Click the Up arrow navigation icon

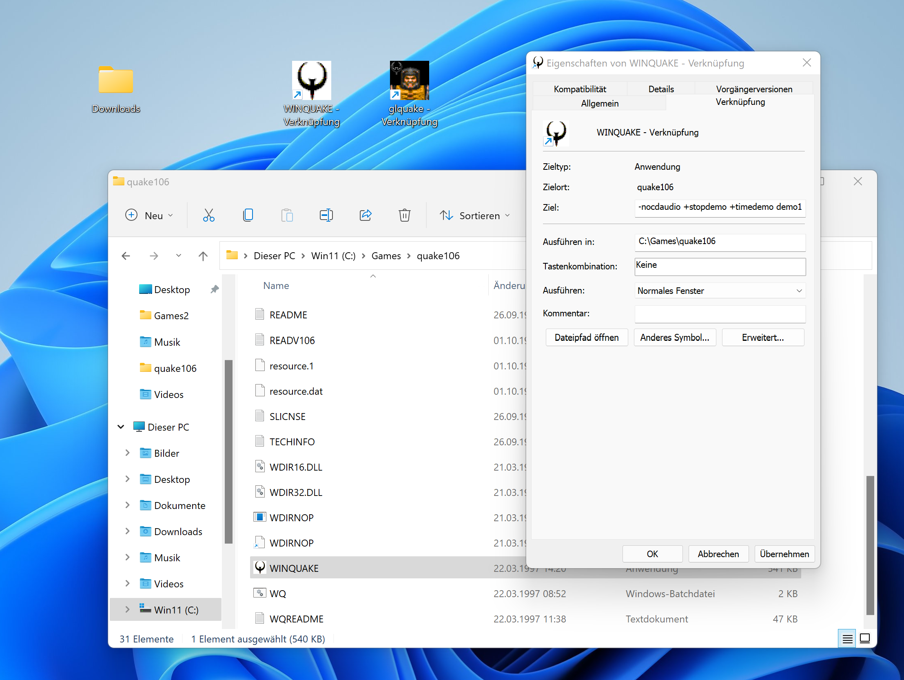tap(203, 256)
